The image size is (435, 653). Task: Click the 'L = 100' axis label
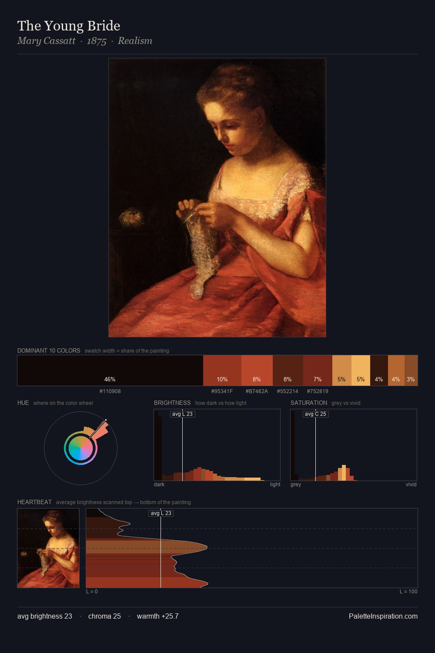(x=408, y=592)
